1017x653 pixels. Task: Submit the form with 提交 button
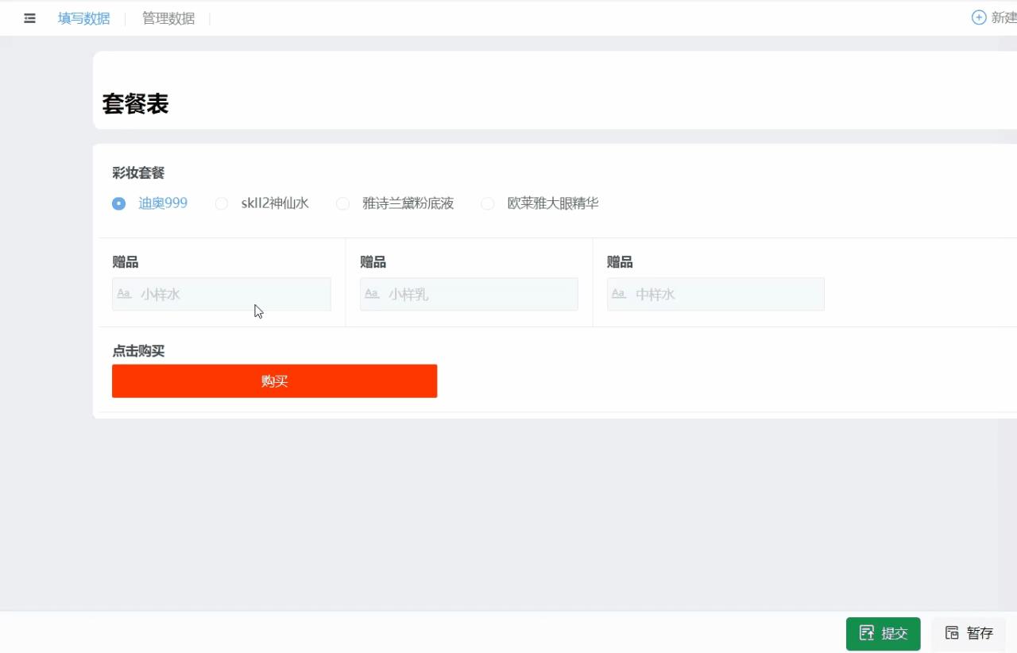point(883,633)
